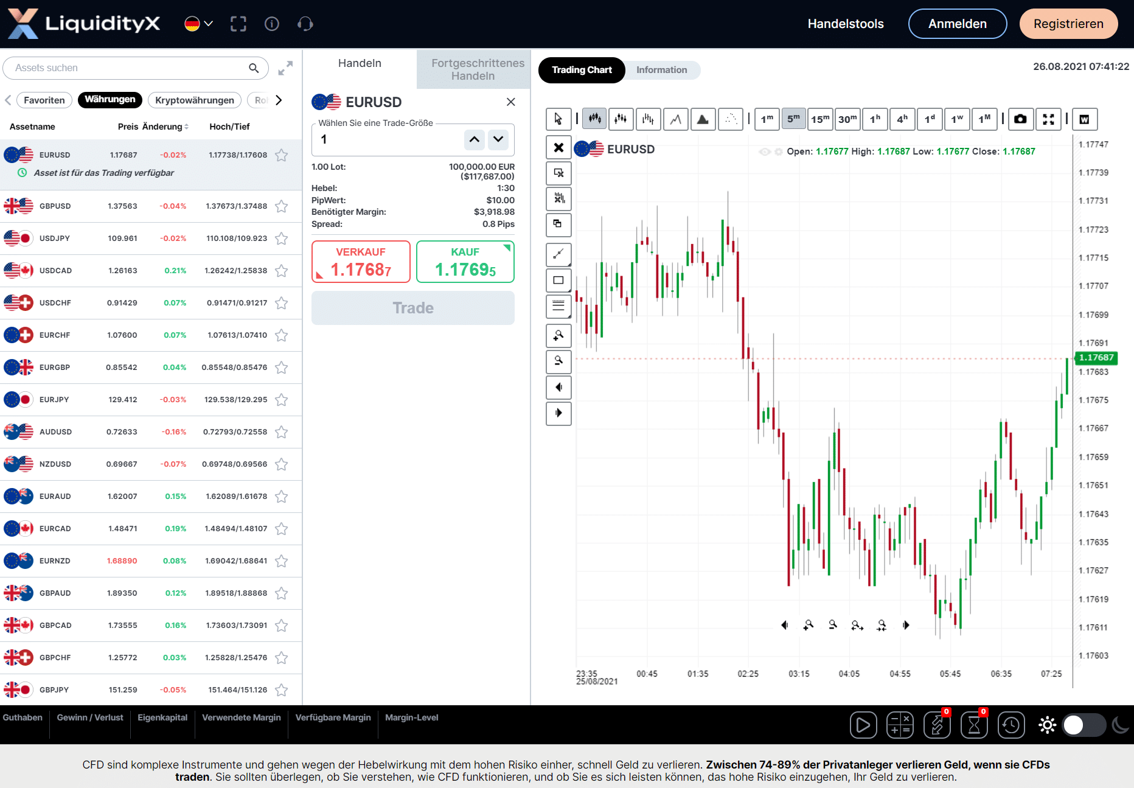Select the horizontal lines drawing tool
The width and height of the screenshot is (1134, 788).
(558, 307)
